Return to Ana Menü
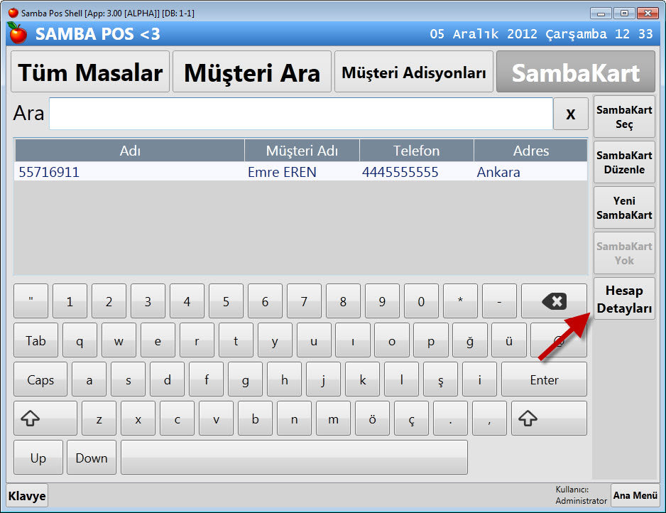666x513 pixels. point(635,496)
